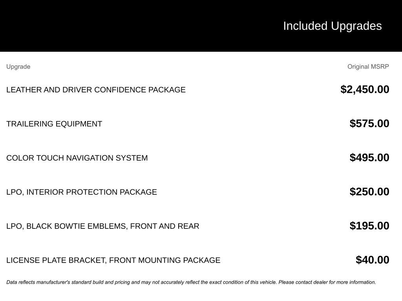Viewport: 402px width, 301px height.
Task: Select the Trailering Equipment upgrade
Action: [x=54, y=124]
